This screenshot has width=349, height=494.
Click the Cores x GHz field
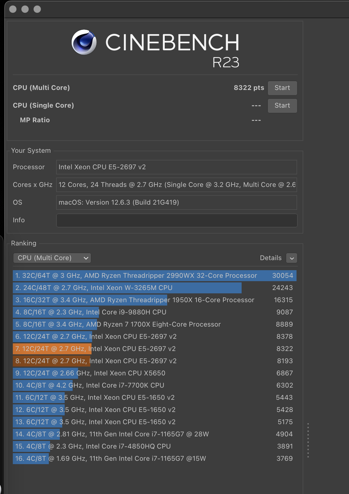[176, 185]
